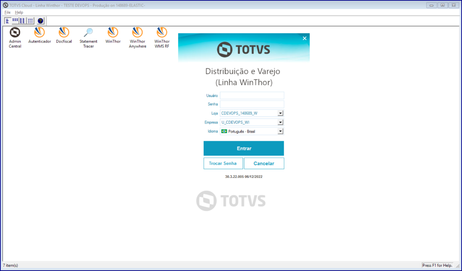Viewport: 462px width, 271px height.
Task: Focus the Usuário input field
Action: coord(252,96)
